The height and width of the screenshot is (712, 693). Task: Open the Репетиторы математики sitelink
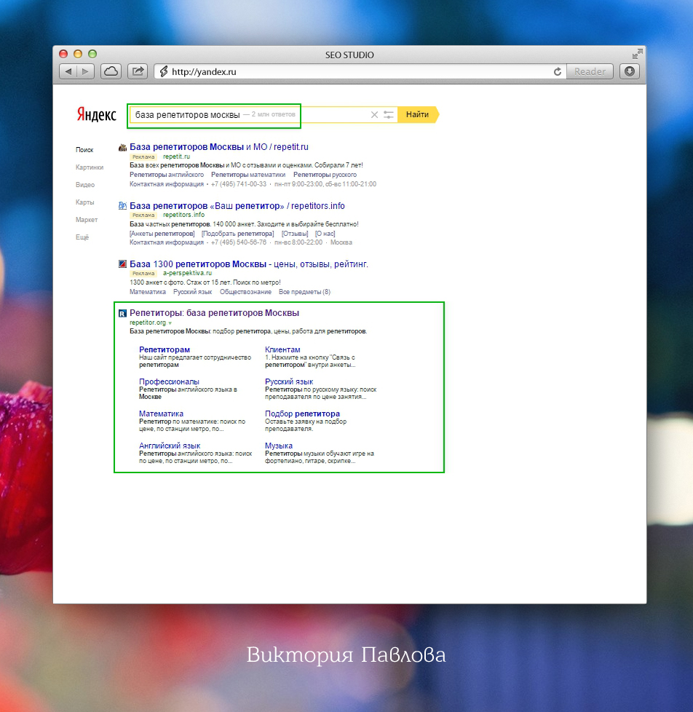248,175
